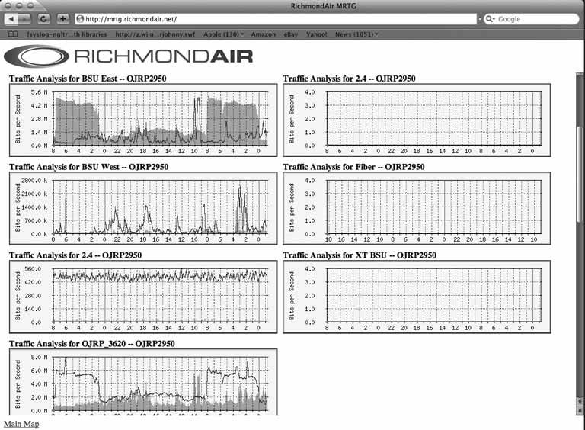Open the OJRP_3620 traffic graph

(142, 383)
